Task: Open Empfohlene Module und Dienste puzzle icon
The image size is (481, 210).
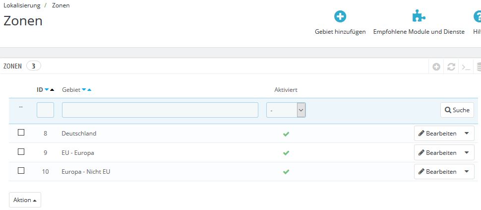Action: (419, 17)
